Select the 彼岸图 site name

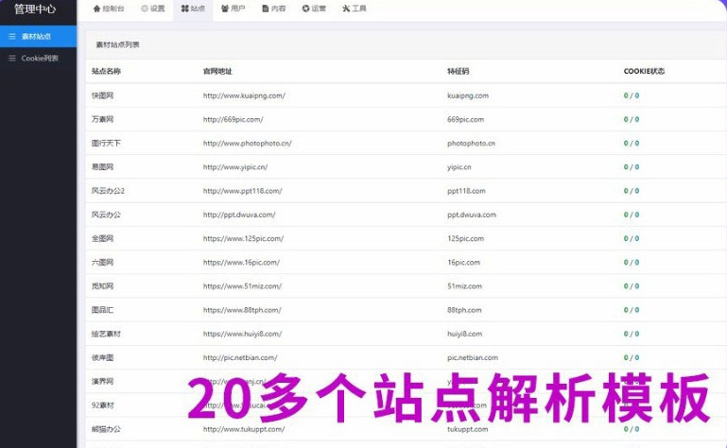(102, 357)
